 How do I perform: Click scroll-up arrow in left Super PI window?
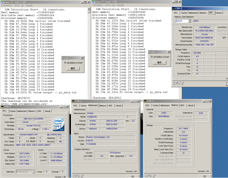(x=89, y=9)
